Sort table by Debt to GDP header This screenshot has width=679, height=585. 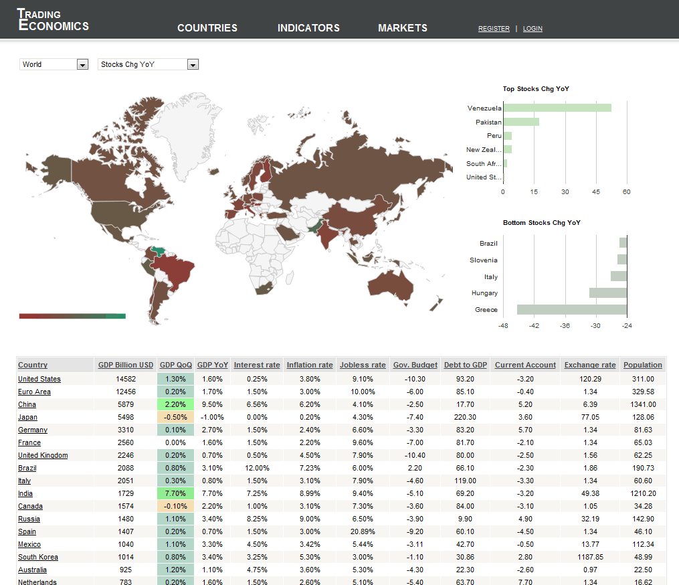point(466,365)
